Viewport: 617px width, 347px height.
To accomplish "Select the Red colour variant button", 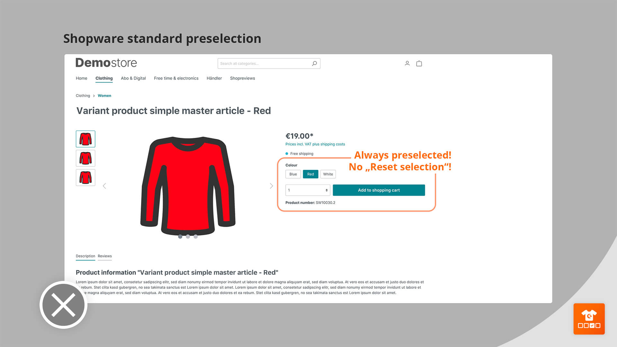I will (x=310, y=174).
